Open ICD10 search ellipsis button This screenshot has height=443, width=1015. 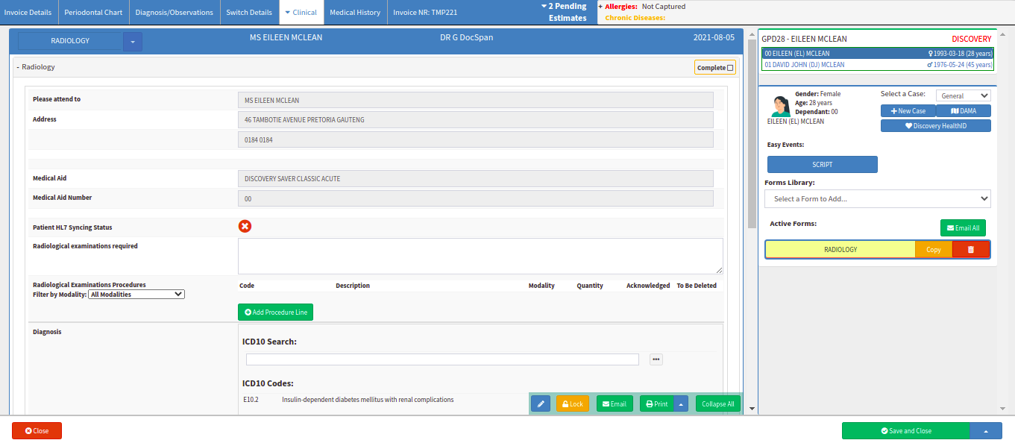[x=656, y=359]
